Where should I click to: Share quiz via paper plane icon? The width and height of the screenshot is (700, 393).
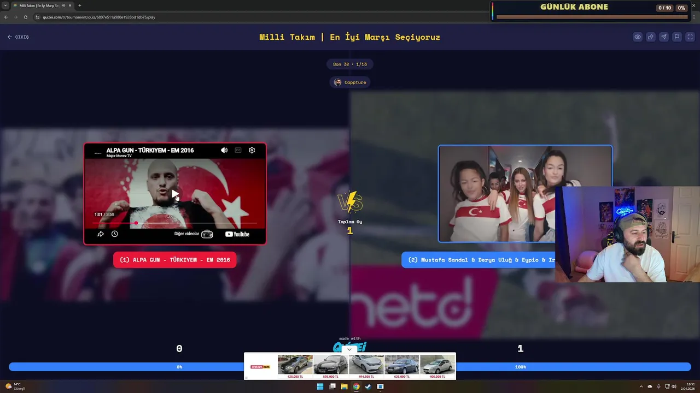pyautogui.click(x=664, y=37)
